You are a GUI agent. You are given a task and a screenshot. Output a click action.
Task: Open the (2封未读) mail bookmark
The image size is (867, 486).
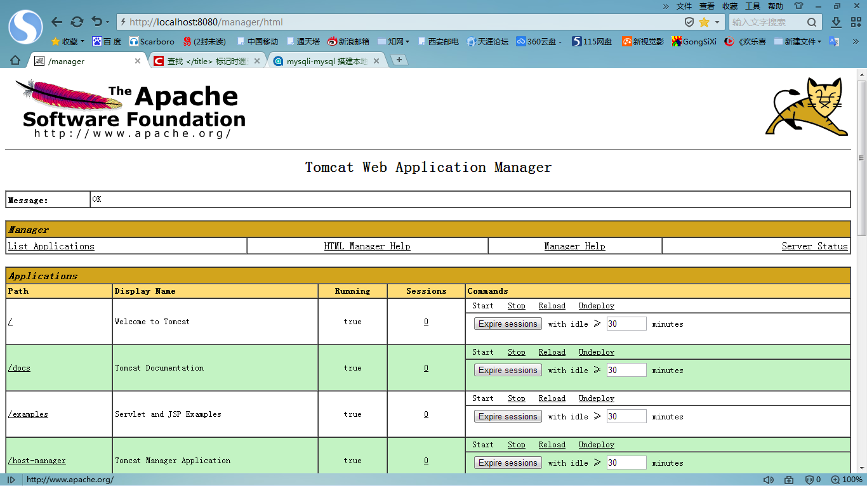(204, 41)
